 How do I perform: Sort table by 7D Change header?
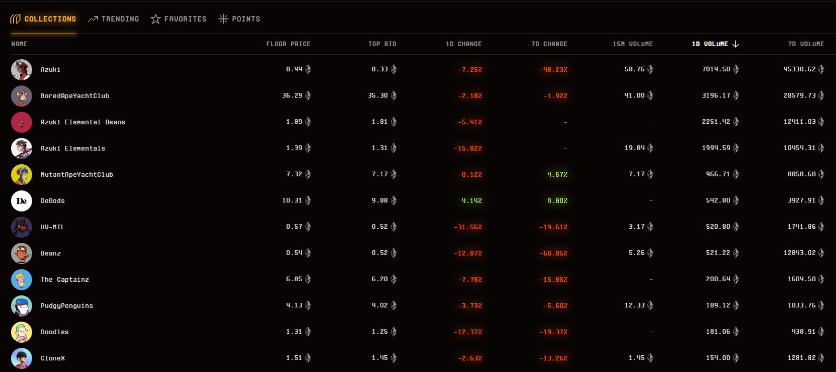point(549,44)
